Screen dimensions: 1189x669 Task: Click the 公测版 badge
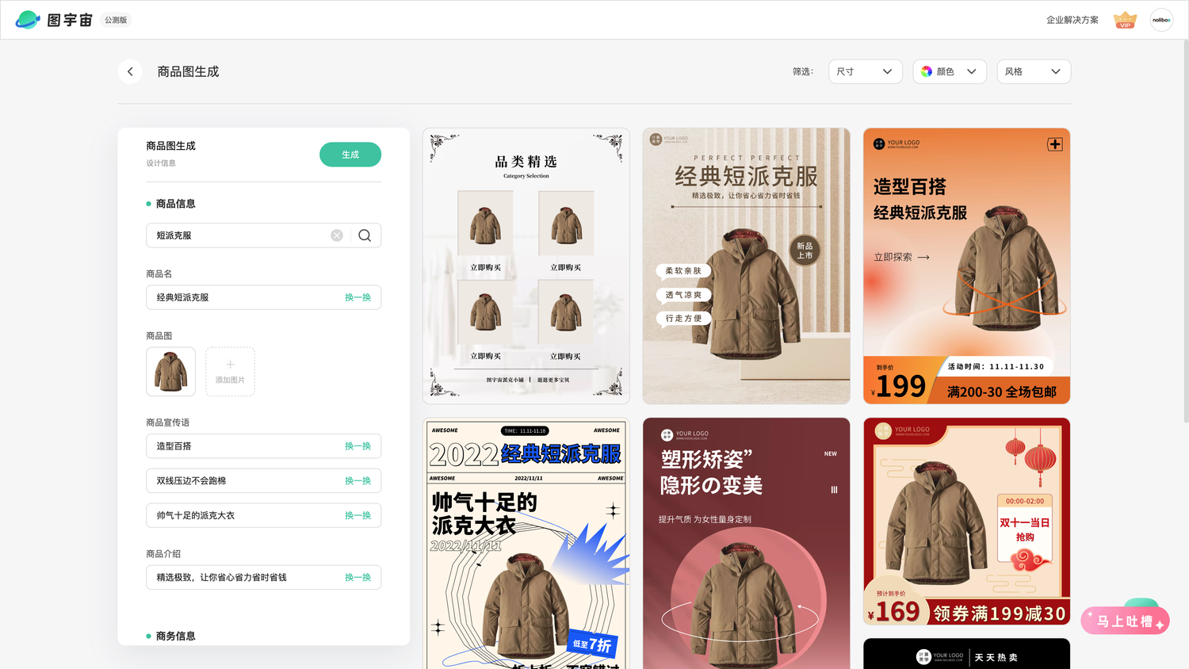tap(116, 20)
